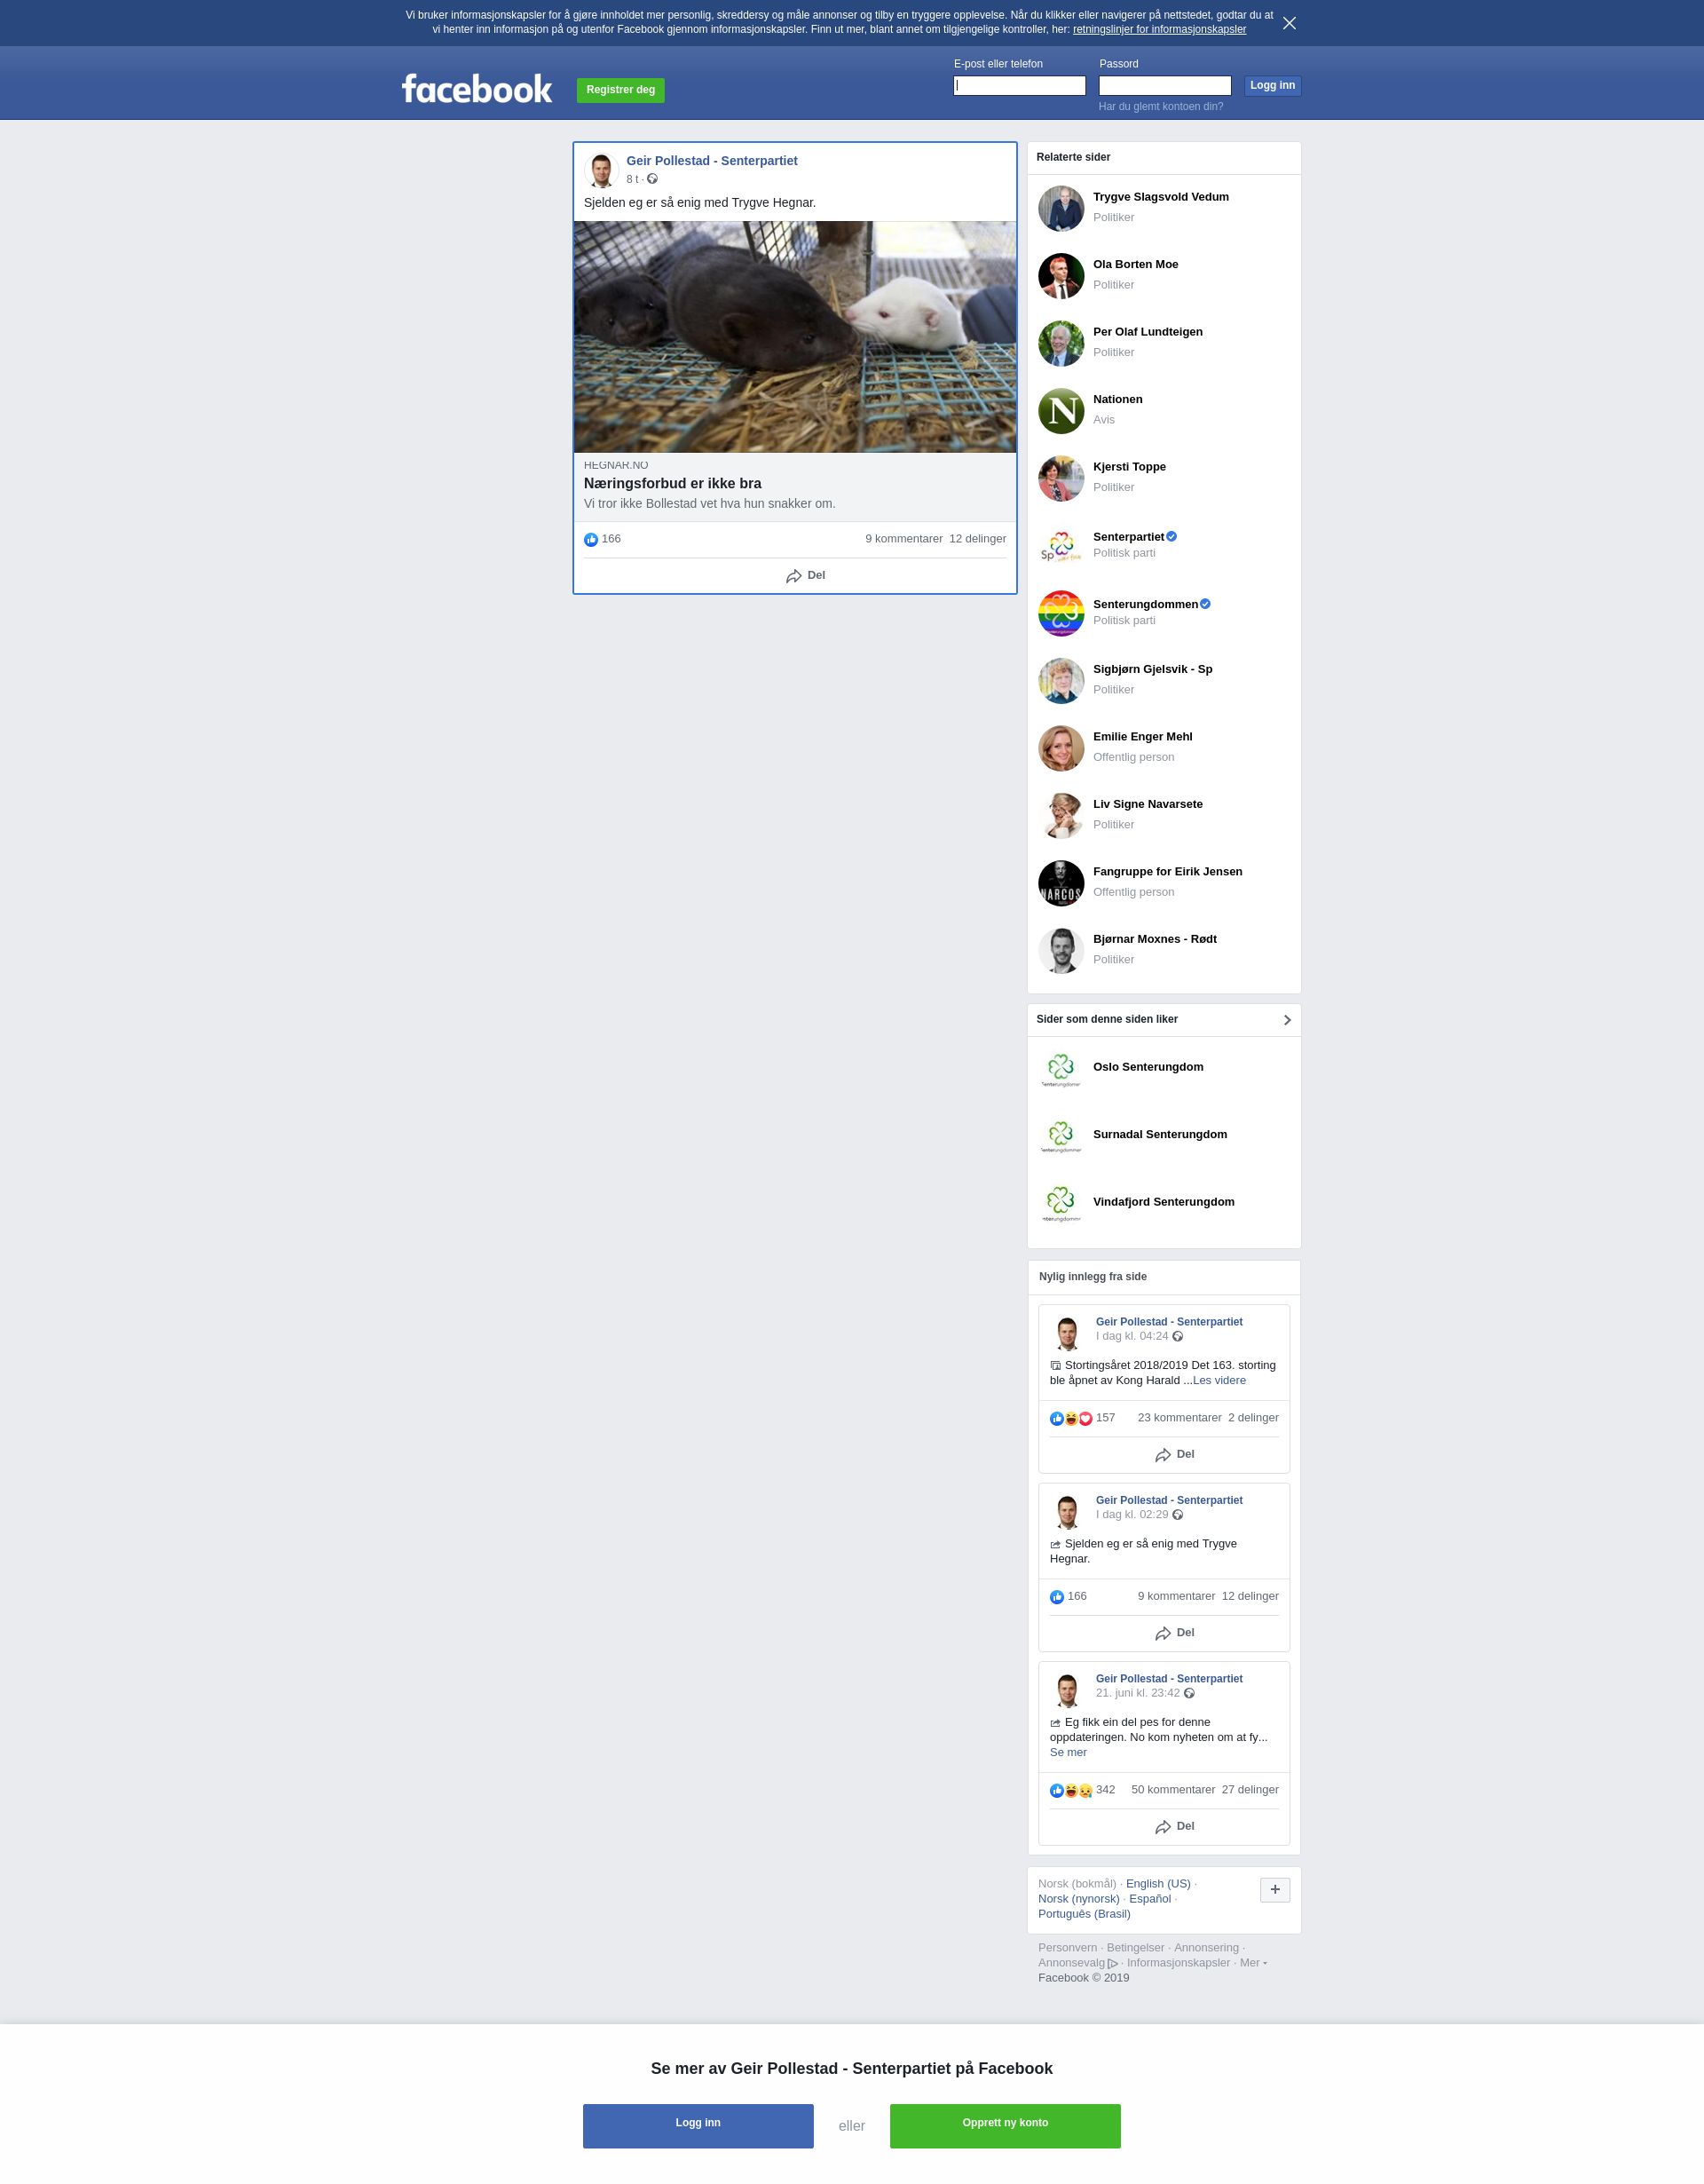This screenshot has height=2184, width=1704.
Task: Focus the Passord input field
Action: 1164,86
